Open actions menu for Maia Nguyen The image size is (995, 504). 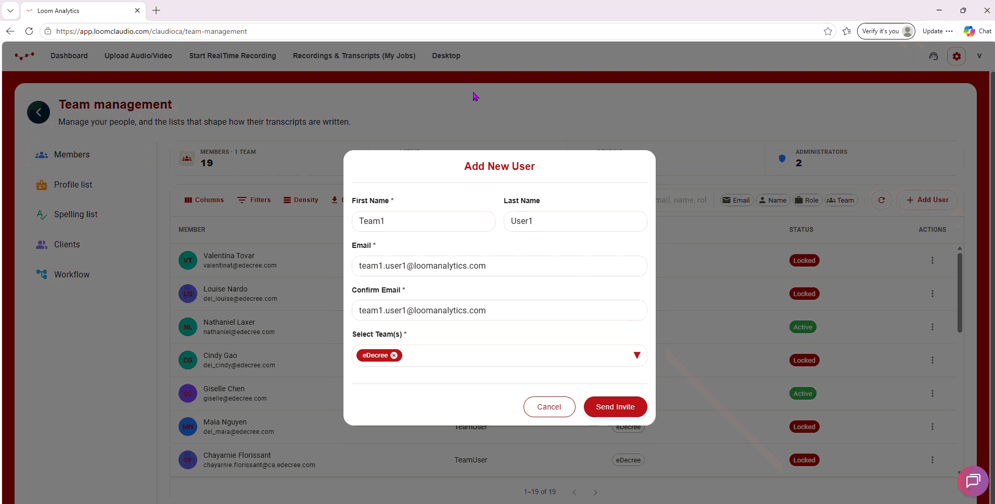(x=932, y=427)
